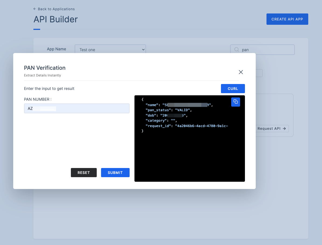
Task: Focus the PAN NUMBER input field
Action: point(77,108)
